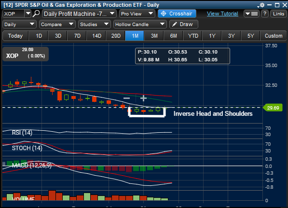Screen dimensions: 288x208
Task: Click the XOP 29.69 quote badge
Action: pos(26,54)
